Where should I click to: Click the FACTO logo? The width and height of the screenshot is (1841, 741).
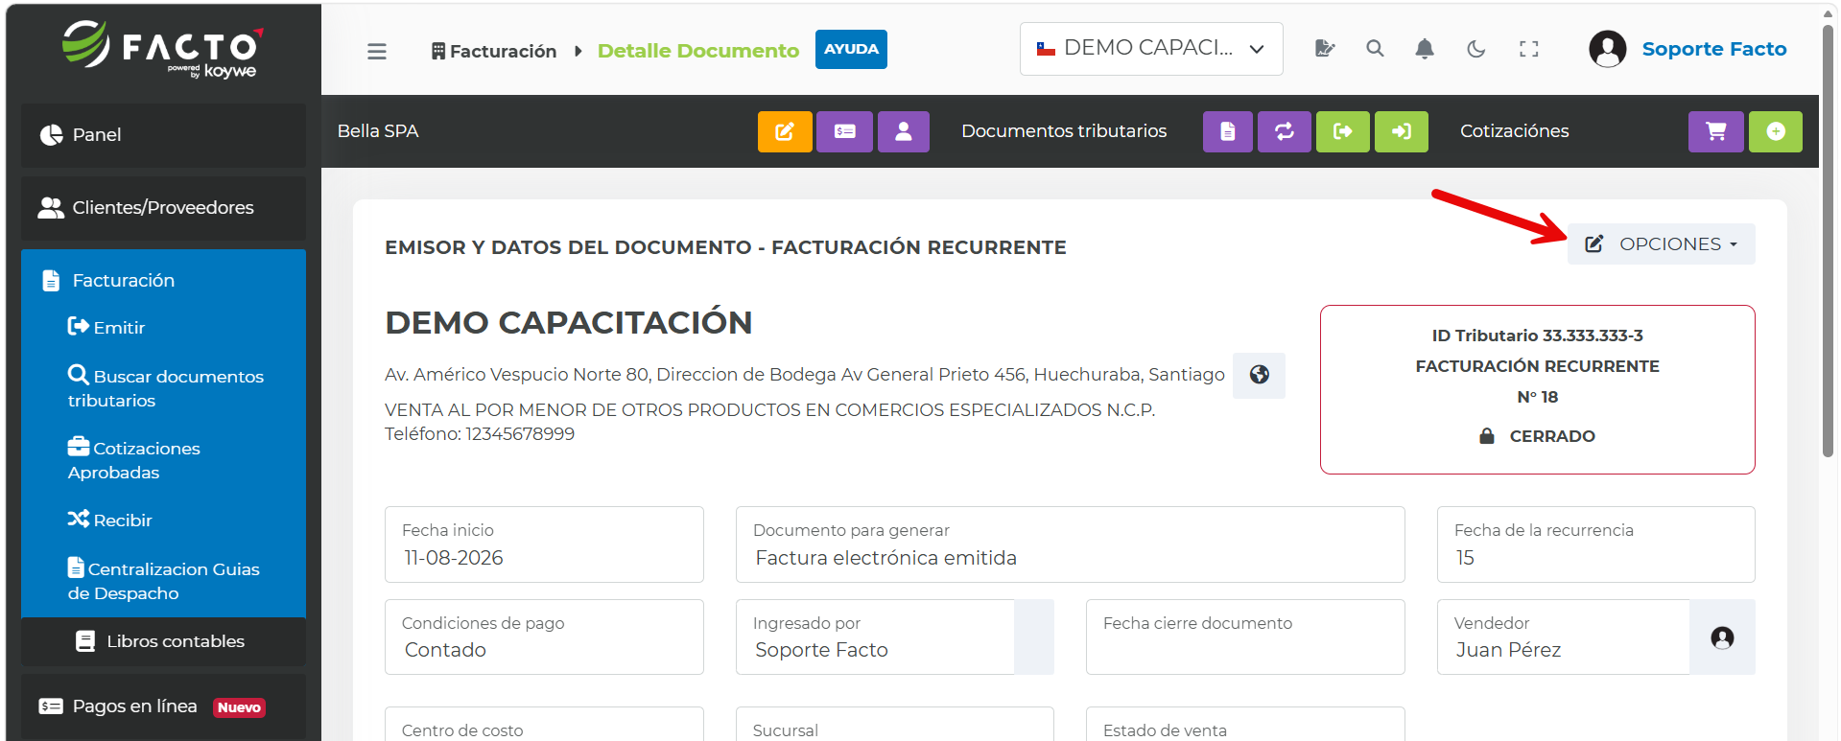pos(163,50)
